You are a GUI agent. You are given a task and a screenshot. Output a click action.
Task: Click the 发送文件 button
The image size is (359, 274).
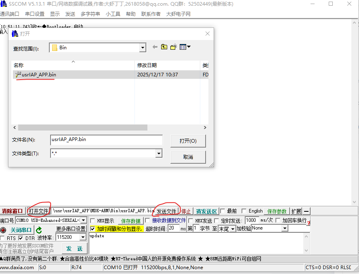[166, 211]
